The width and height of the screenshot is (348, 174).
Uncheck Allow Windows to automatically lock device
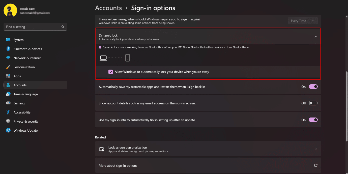[x=111, y=72]
